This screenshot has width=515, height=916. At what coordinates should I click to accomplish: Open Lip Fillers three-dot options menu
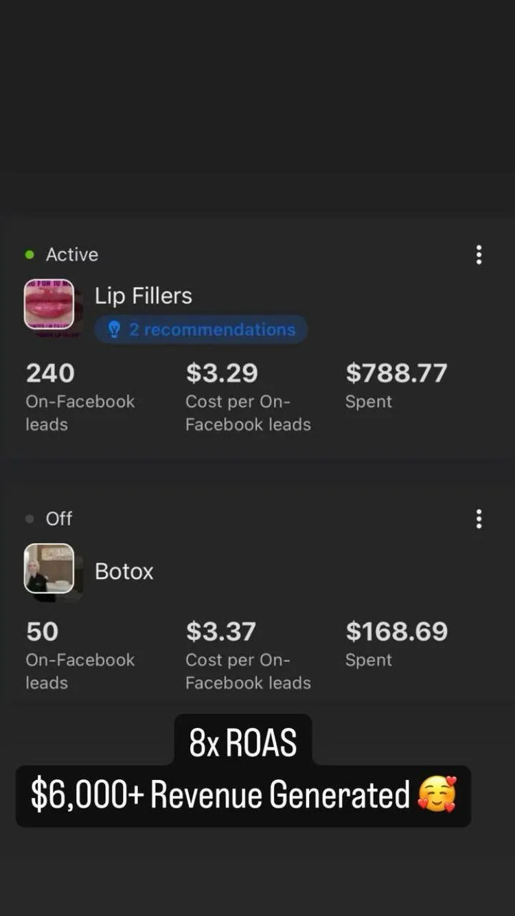(x=479, y=255)
